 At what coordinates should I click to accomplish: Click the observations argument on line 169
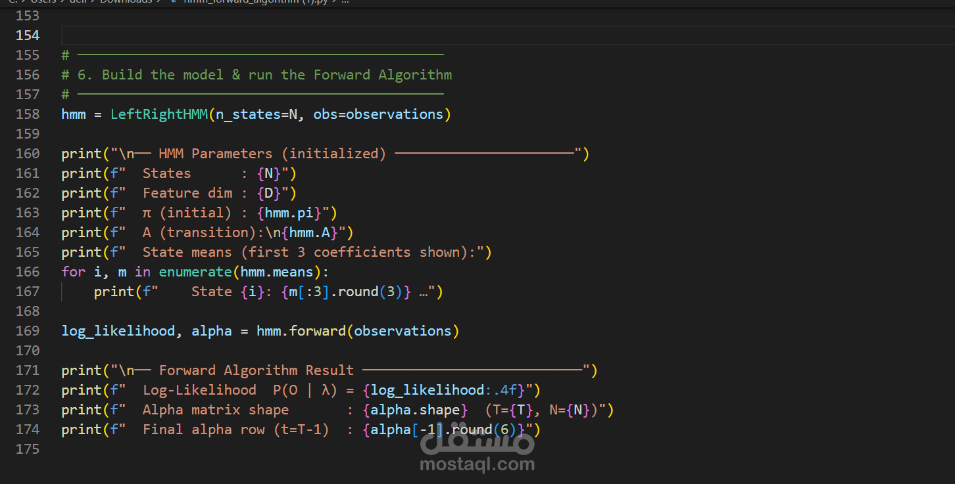pyautogui.click(x=403, y=331)
